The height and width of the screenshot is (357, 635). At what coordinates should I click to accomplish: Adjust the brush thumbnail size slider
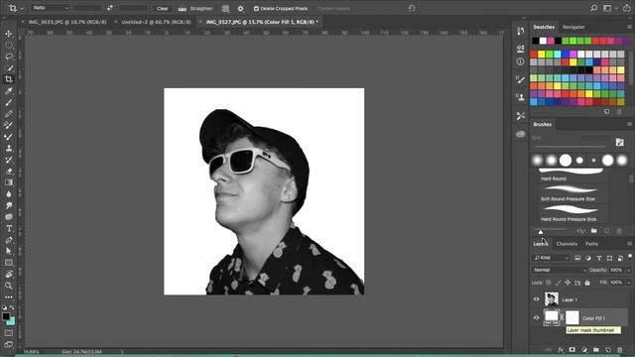coord(540,231)
